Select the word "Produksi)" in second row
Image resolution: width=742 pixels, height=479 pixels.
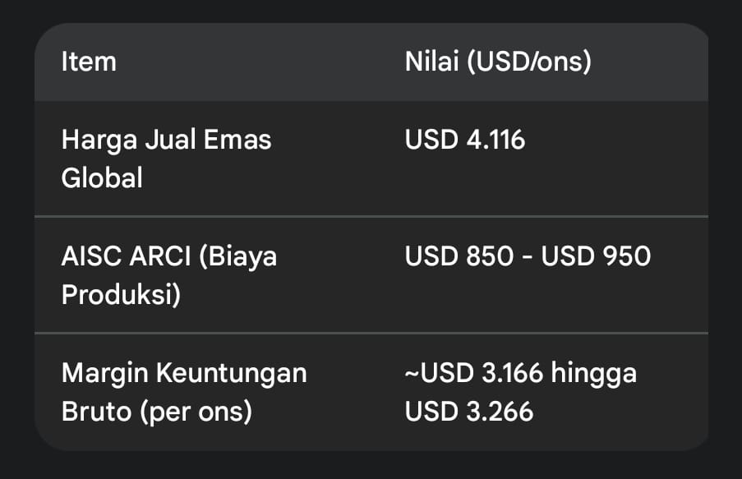pyautogui.click(x=121, y=294)
